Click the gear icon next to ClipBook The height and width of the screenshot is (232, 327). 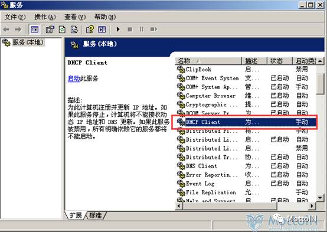tap(181, 69)
